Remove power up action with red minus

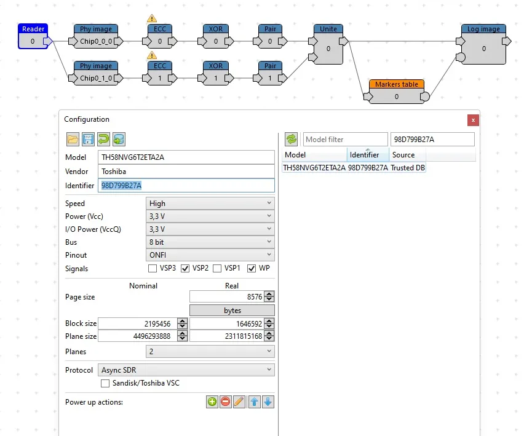click(225, 402)
